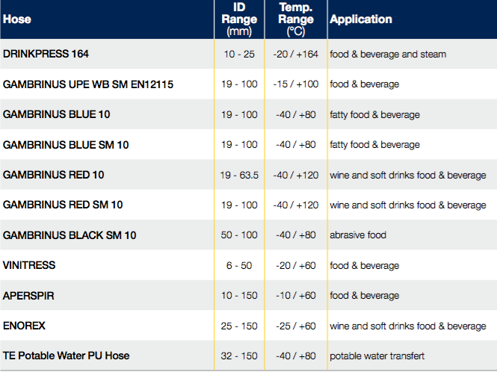
Task: Click the APERSPIR hose name
Action: tap(28, 296)
